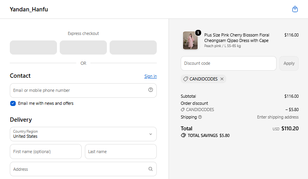Click the Express checkout heading
The height and width of the screenshot is (179, 308).
83,34
